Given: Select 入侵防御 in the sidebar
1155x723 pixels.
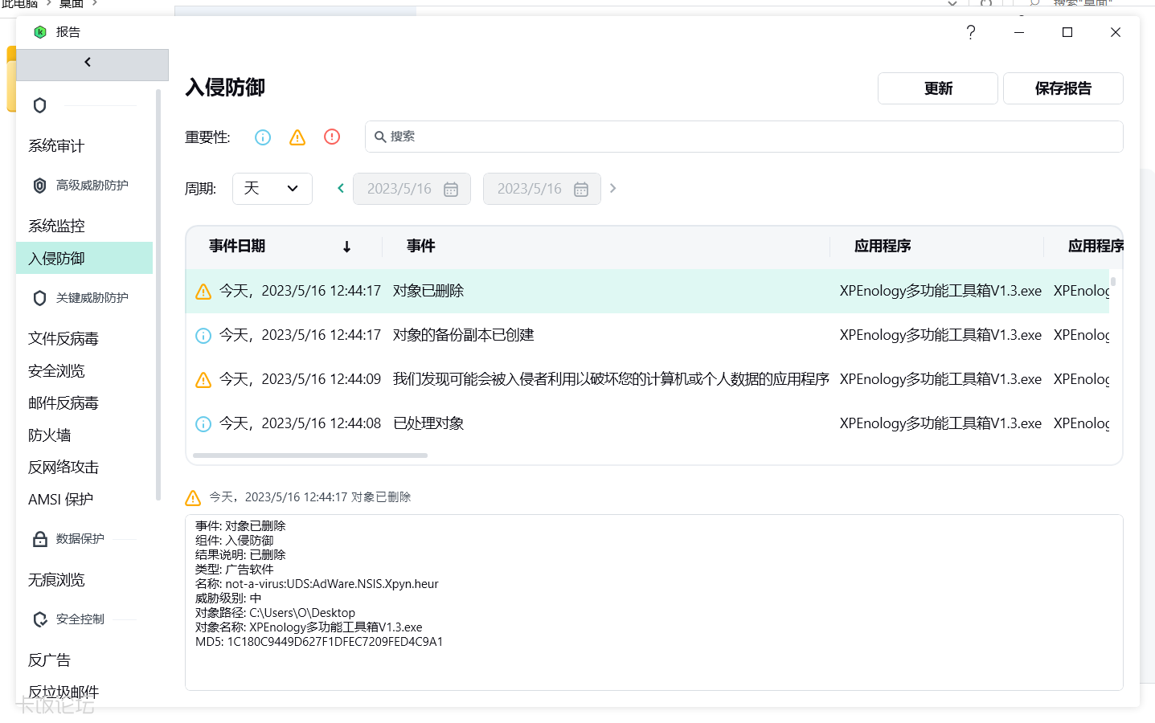Looking at the screenshot, I should coord(84,258).
